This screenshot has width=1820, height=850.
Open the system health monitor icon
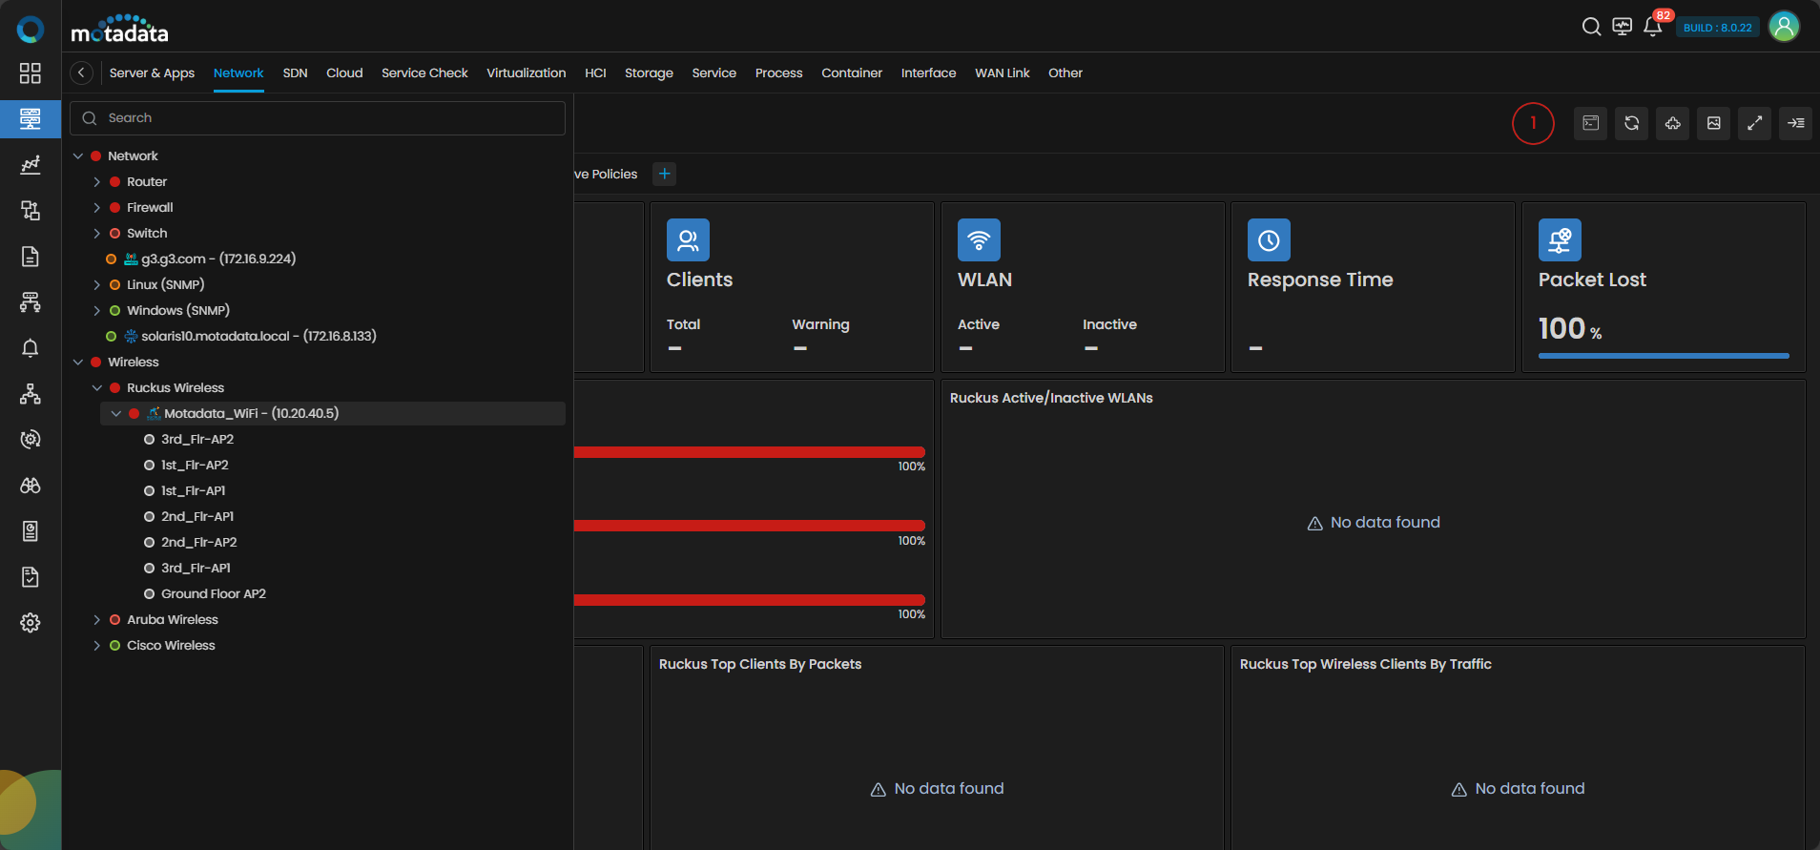[x=1622, y=27]
